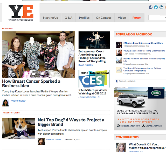Click Visit Your Local South Florida retailer link
The image size is (166, 152).
pos(139,121)
